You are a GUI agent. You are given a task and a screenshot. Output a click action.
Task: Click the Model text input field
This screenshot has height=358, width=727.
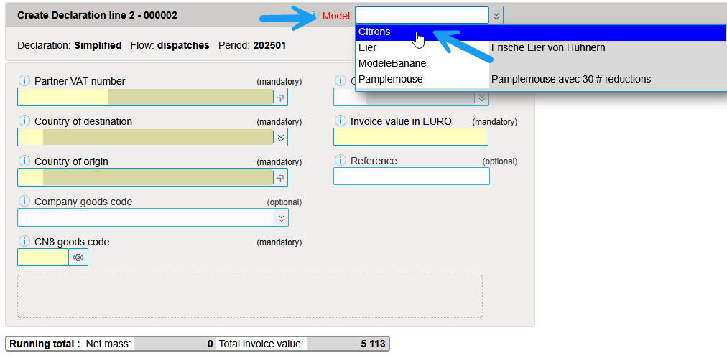[x=422, y=15]
